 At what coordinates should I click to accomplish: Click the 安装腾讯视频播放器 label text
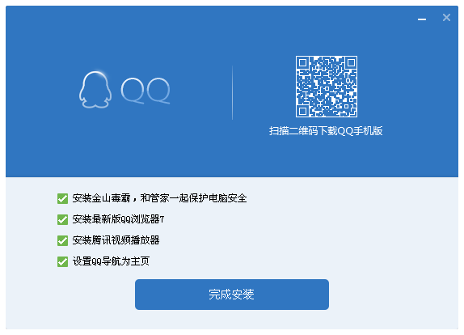pyautogui.click(x=116, y=240)
